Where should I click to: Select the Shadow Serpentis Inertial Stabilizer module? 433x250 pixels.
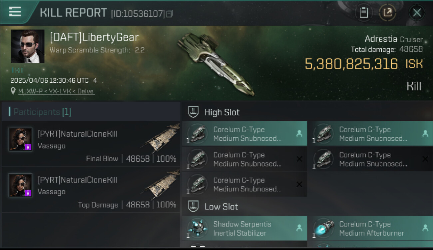[244, 228]
